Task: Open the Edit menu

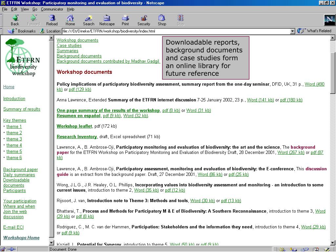Action: point(14,9)
